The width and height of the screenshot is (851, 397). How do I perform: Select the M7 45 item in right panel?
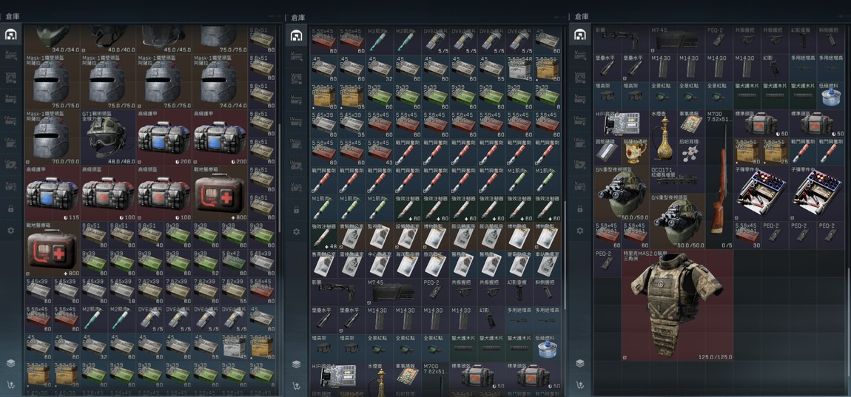(677, 40)
